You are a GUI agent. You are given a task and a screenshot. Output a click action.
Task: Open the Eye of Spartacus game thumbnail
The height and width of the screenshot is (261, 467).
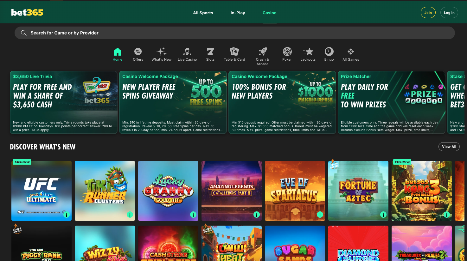tap(295, 191)
